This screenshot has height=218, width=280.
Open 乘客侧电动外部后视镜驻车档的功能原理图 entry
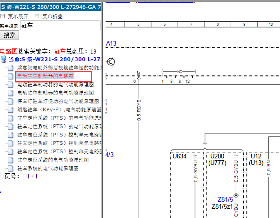[60, 68]
